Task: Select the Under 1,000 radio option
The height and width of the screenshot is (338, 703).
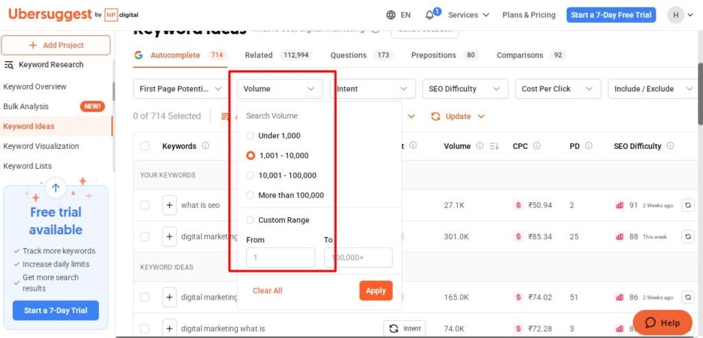Action: pos(250,136)
